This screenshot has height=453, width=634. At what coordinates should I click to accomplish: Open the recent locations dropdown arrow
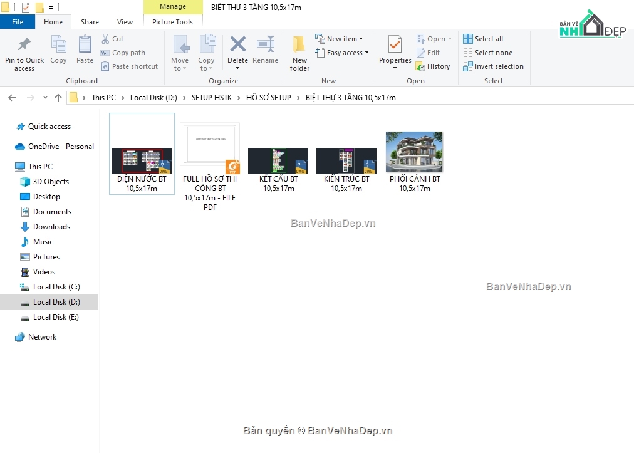coord(45,98)
